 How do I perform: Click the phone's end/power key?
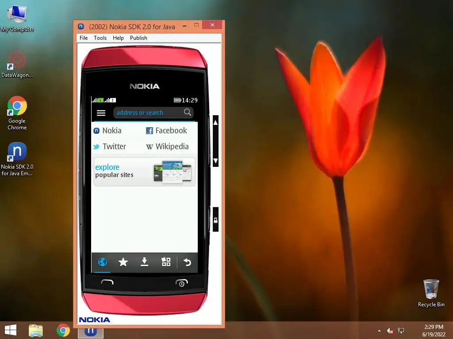tap(181, 283)
